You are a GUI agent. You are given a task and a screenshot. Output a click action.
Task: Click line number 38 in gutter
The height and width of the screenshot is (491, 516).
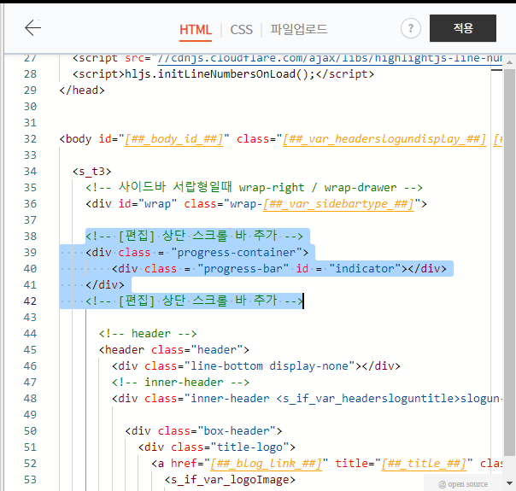[x=30, y=237]
